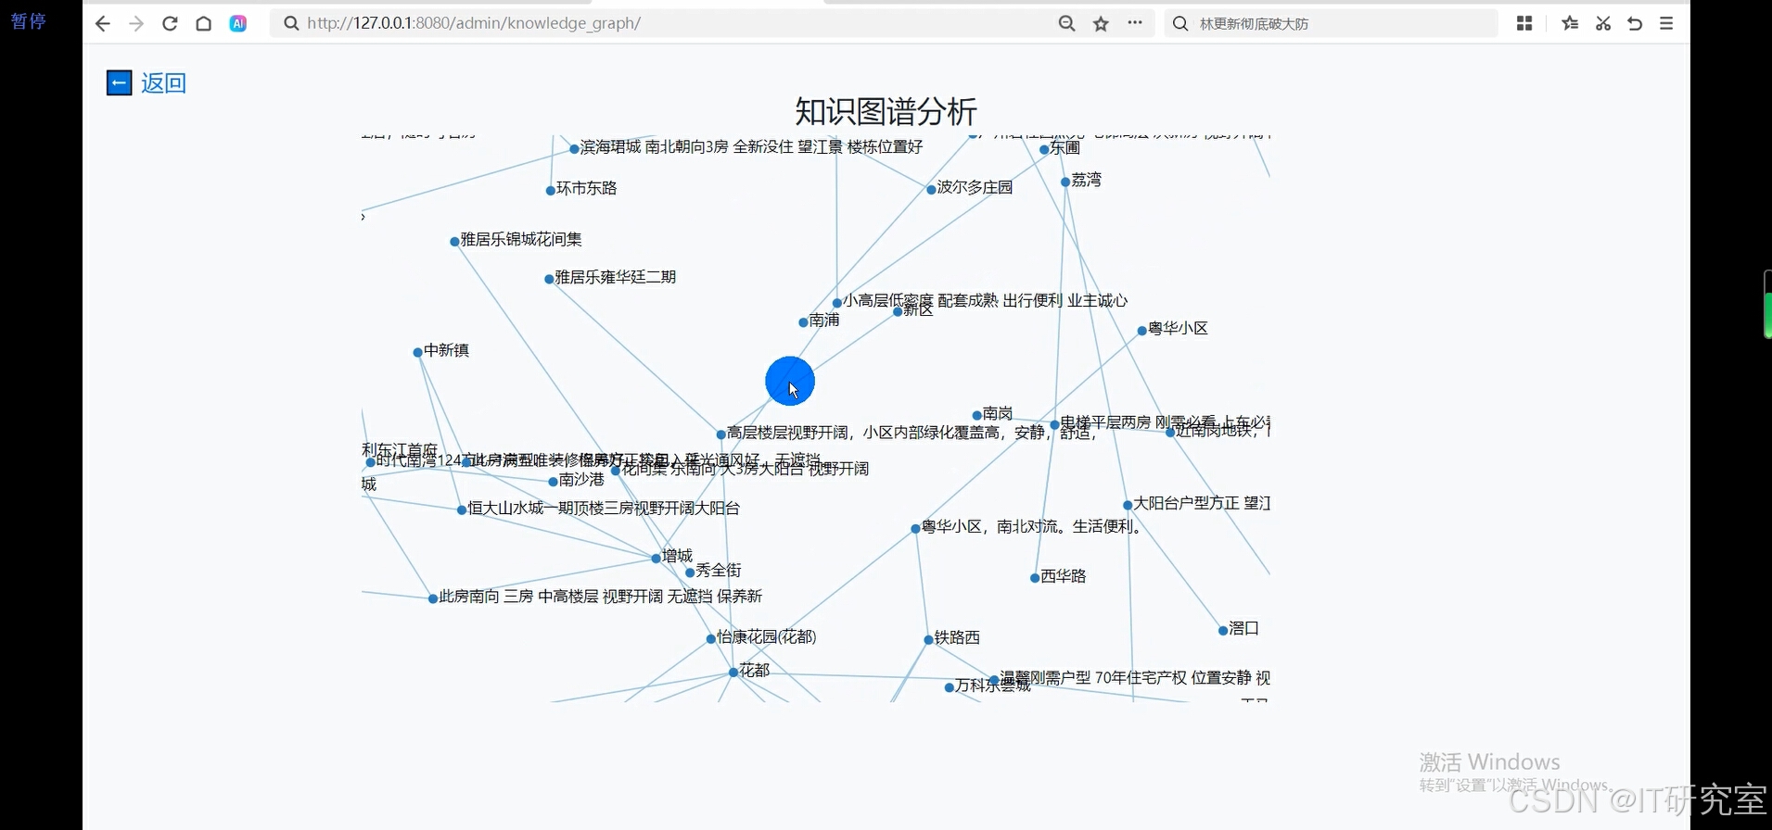Click the 返回 link
The width and height of the screenshot is (1772, 830).
(x=163, y=83)
